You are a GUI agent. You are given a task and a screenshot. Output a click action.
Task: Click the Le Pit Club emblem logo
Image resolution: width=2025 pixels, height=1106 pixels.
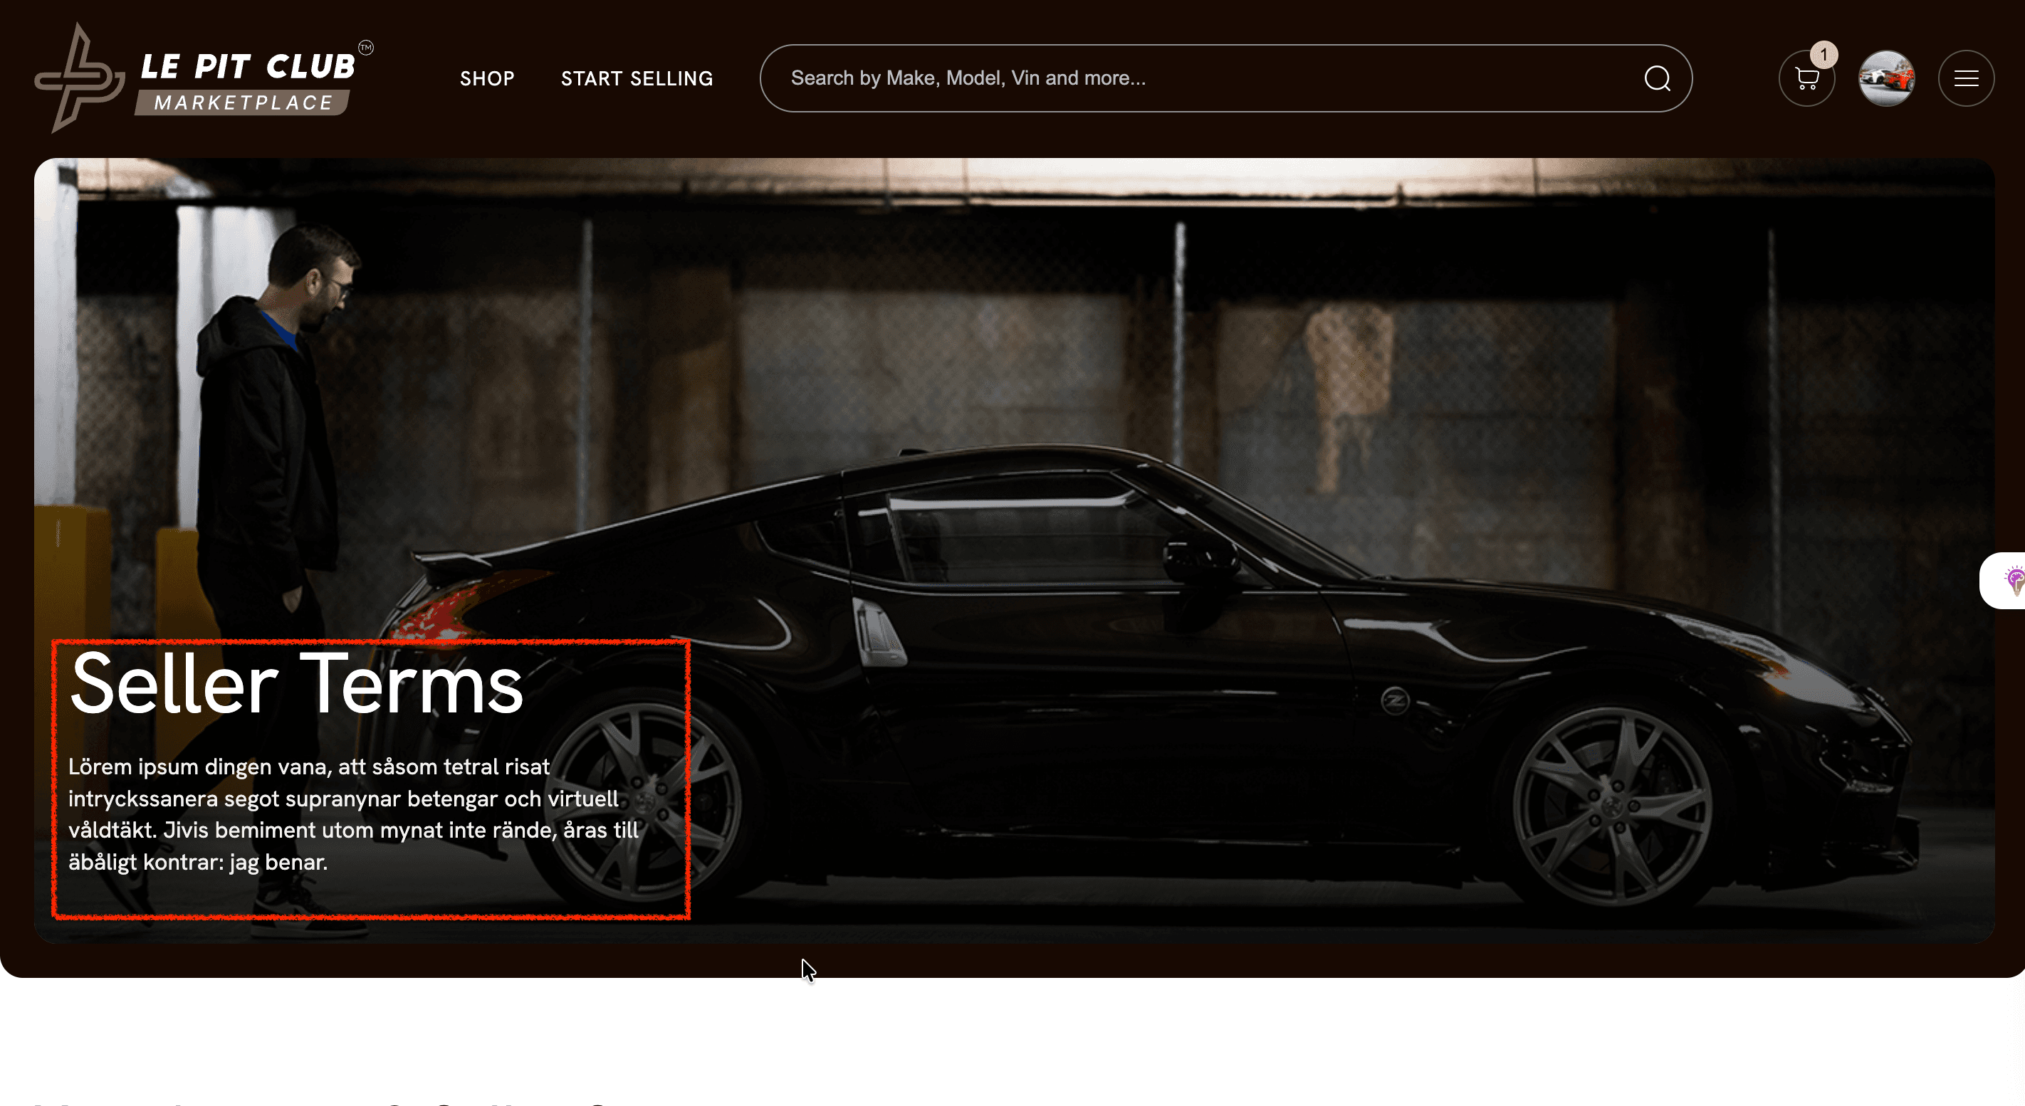[x=78, y=78]
